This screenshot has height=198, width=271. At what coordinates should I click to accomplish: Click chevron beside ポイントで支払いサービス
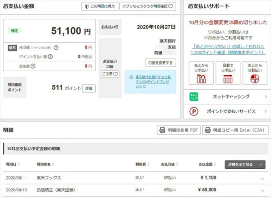point(266,111)
